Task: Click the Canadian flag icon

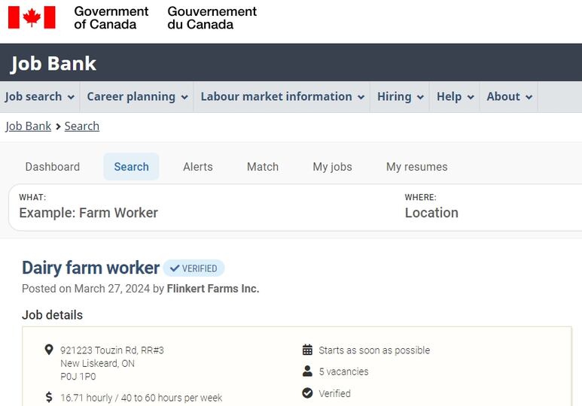Action: click(32, 17)
